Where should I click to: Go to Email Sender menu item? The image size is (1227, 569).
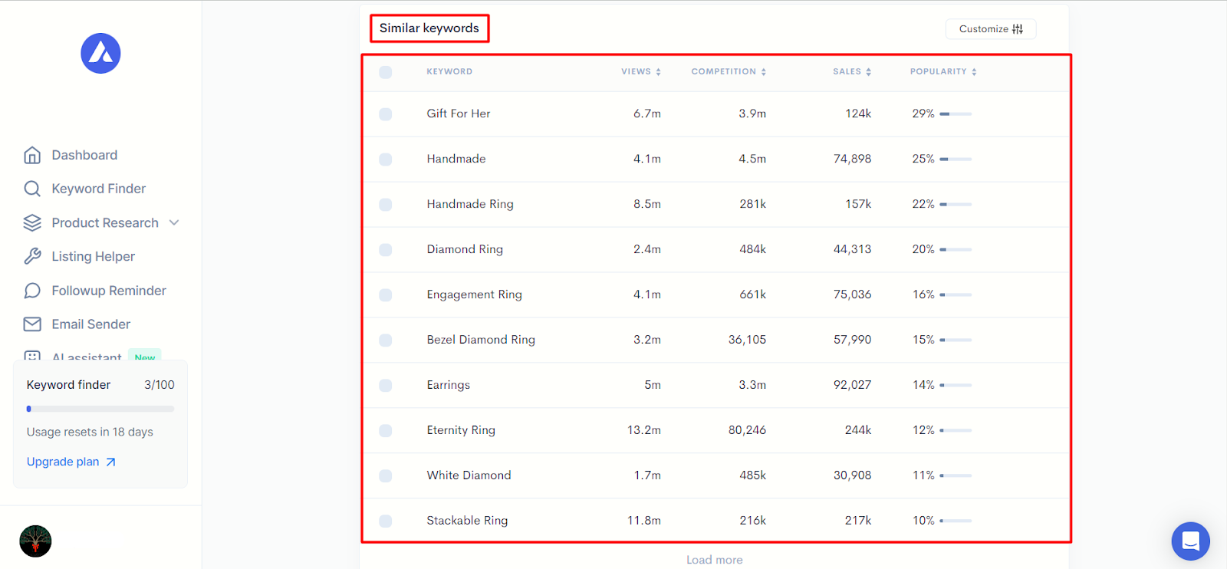(x=90, y=324)
